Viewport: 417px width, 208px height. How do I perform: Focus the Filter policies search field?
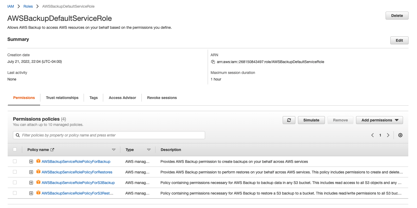[x=109, y=135]
